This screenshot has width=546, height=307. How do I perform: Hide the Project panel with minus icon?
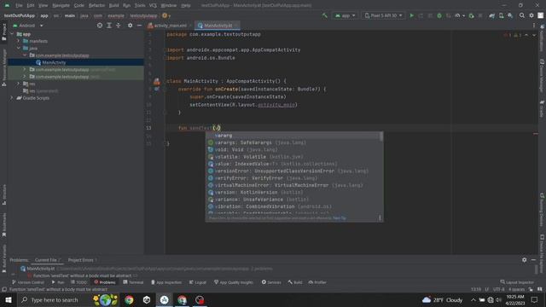[x=139, y=26]
